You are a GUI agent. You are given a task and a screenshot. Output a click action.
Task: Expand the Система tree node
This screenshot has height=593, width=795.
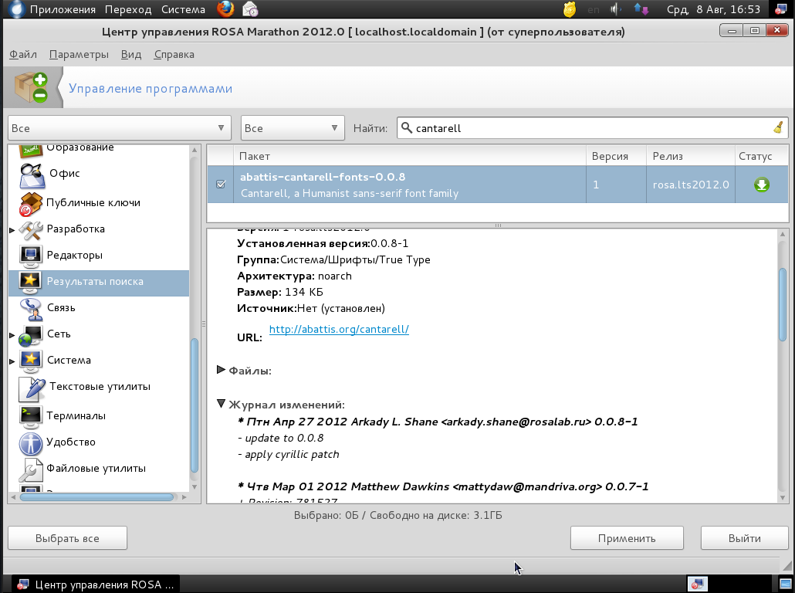click(x=12, y=361)
